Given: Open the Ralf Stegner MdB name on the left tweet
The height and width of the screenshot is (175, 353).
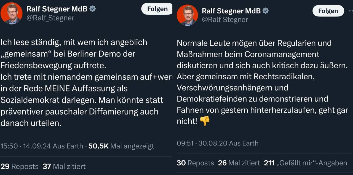Looking at the screenshot, I should (x=57, y=9).
